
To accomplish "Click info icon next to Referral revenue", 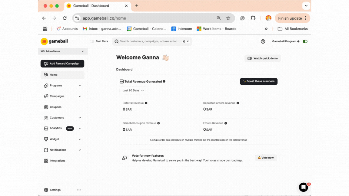I will tap(146, 103).
